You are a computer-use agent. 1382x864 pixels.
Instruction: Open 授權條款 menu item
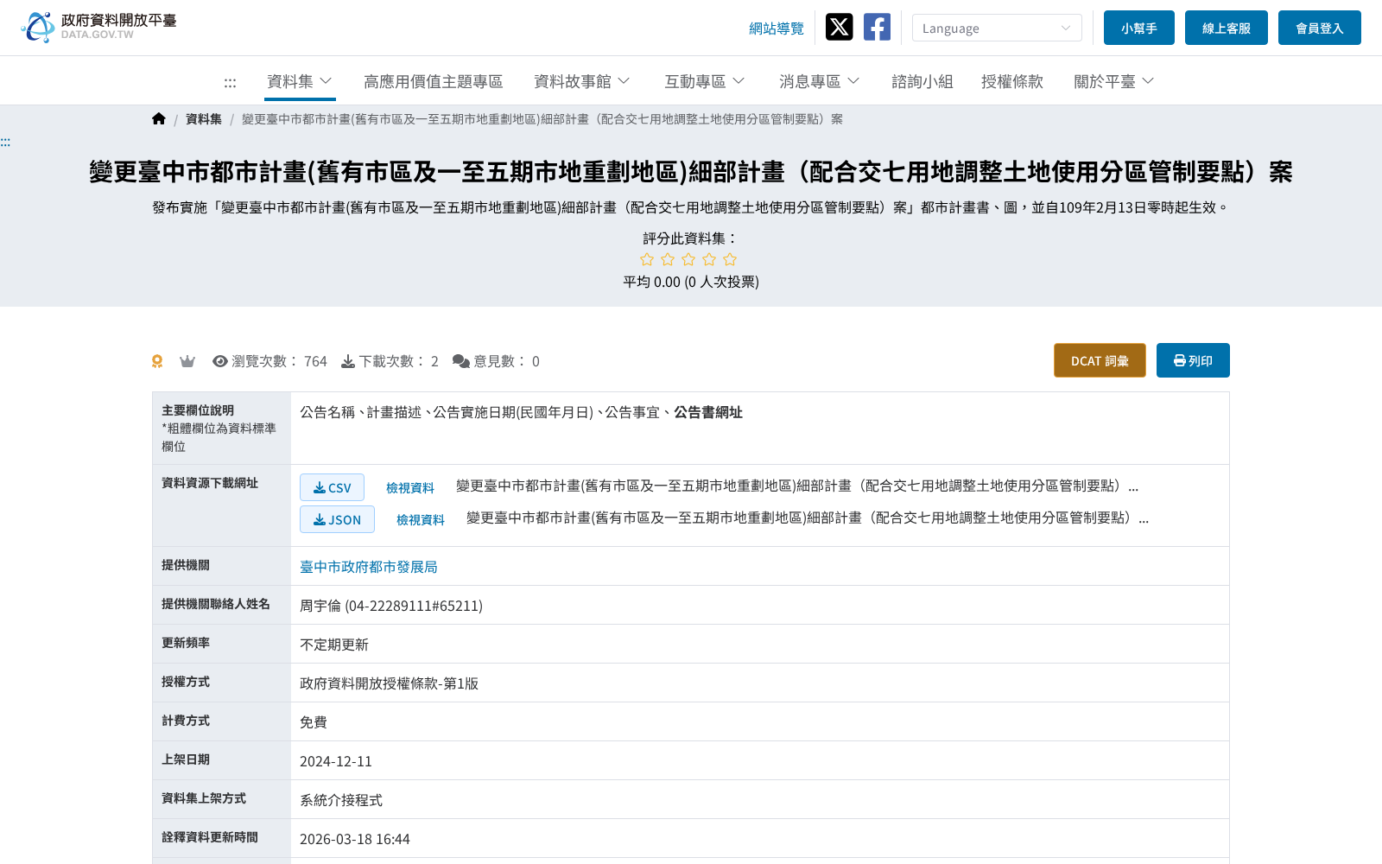[1012, 81]
